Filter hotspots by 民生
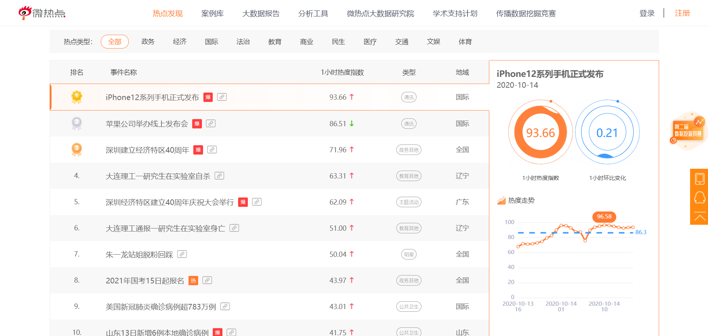The width and height of the screenshot is (708, 336). 338,41
